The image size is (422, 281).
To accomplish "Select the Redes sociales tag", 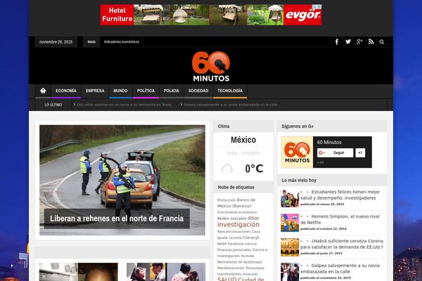I will 231,218.
